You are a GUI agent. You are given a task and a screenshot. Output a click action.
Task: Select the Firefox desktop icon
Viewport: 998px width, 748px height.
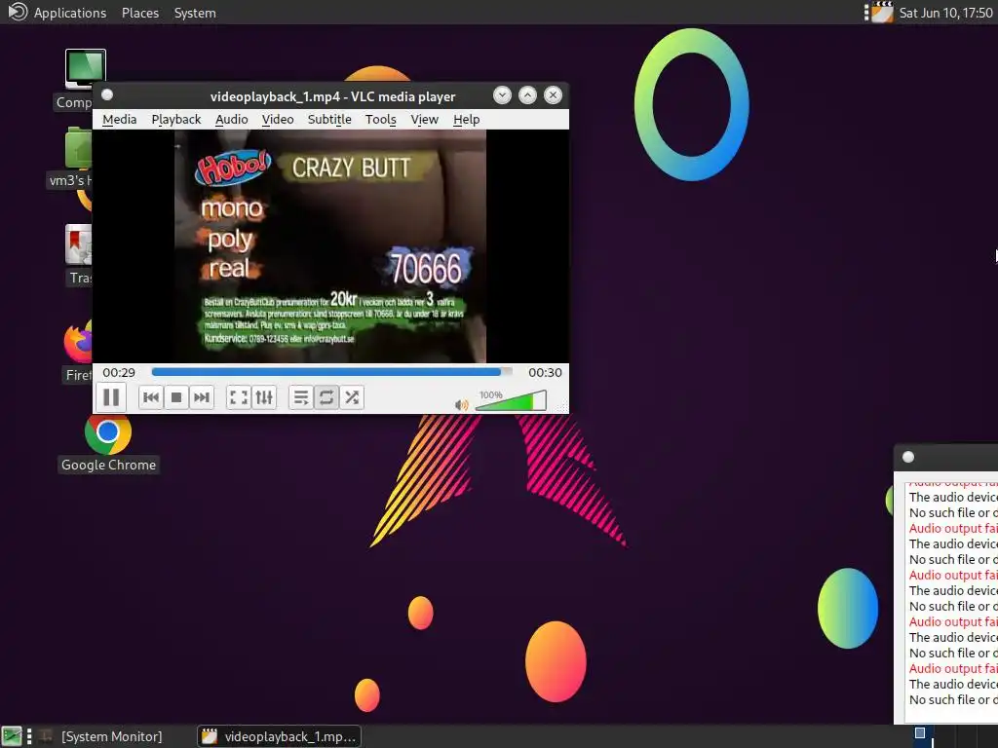pos(78,351)
